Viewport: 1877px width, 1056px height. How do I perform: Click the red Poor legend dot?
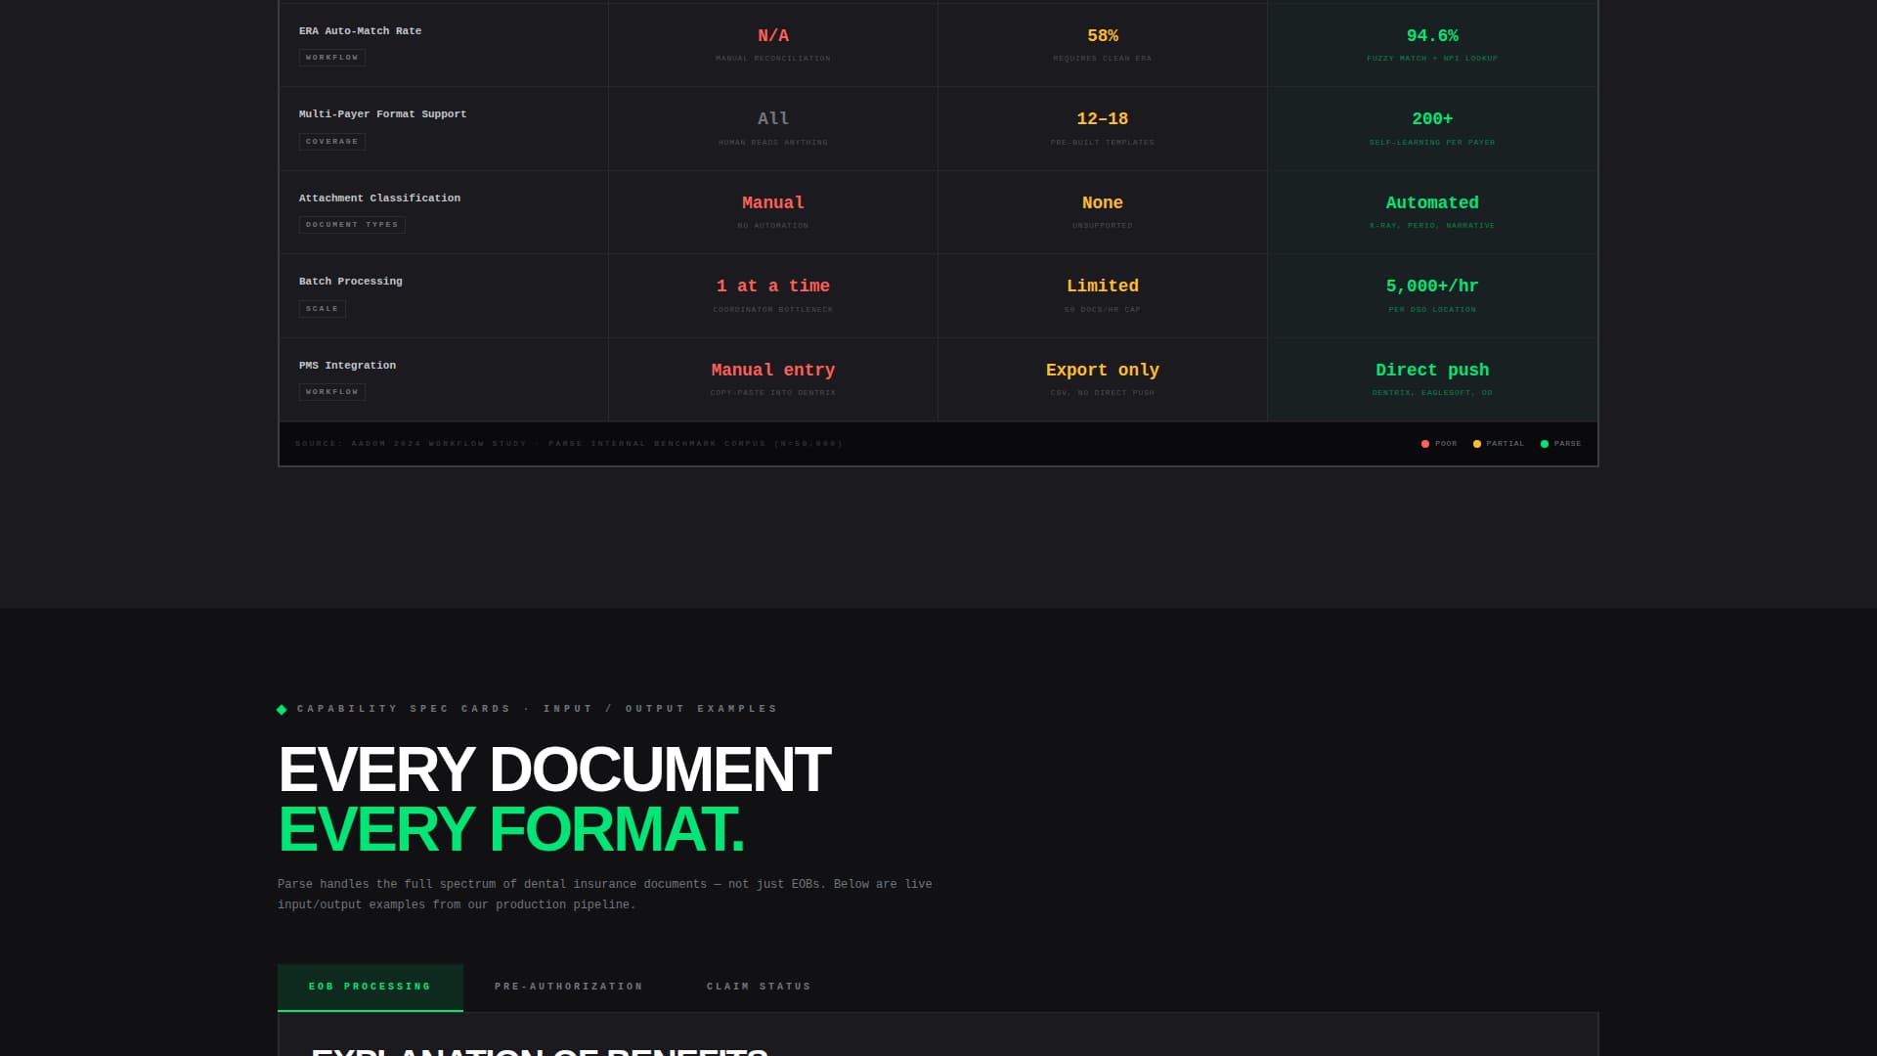point(1425,444)
